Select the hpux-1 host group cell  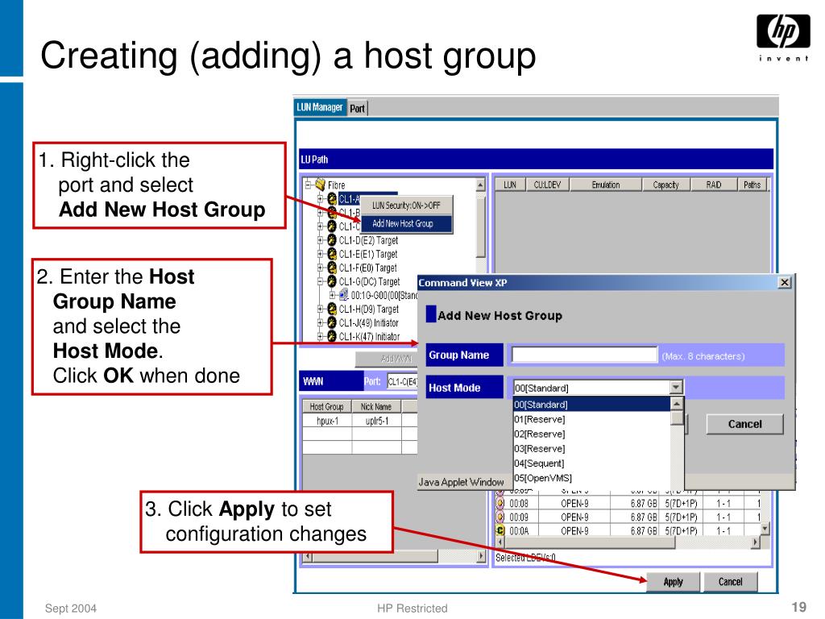(x=327, y=421)
